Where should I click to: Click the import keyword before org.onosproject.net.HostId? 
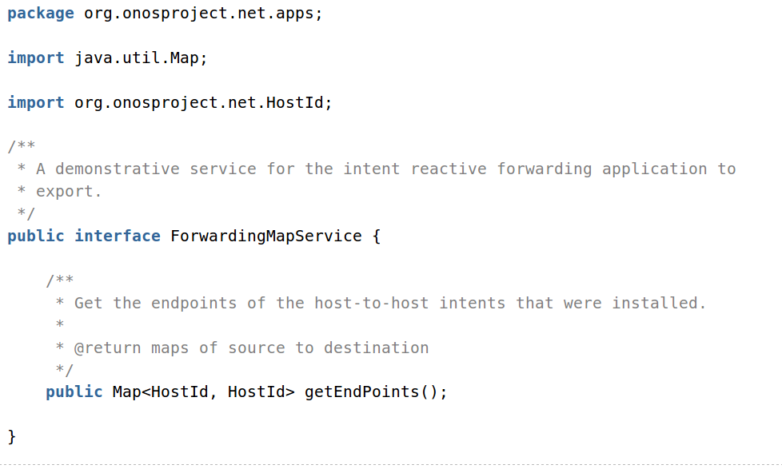36,103
